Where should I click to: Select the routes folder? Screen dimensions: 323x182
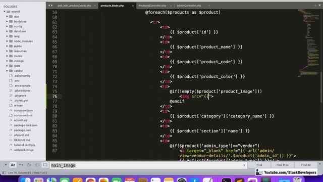(18, 56)
